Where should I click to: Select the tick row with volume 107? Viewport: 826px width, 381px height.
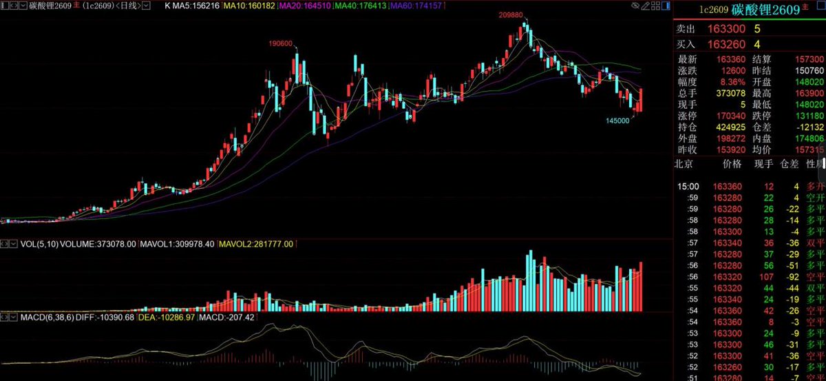pos(749,276)
